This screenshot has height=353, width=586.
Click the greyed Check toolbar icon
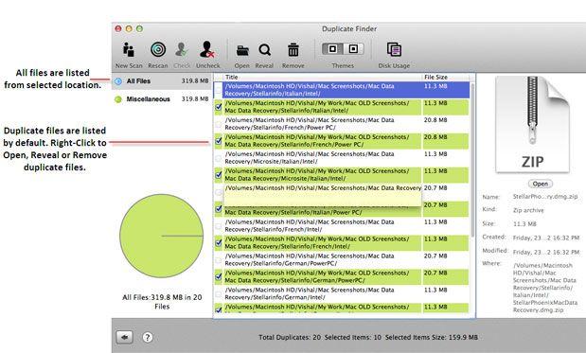[x=182, y=49]
